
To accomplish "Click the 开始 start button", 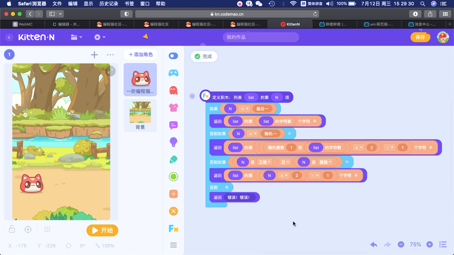I will (x=102, y=230).
